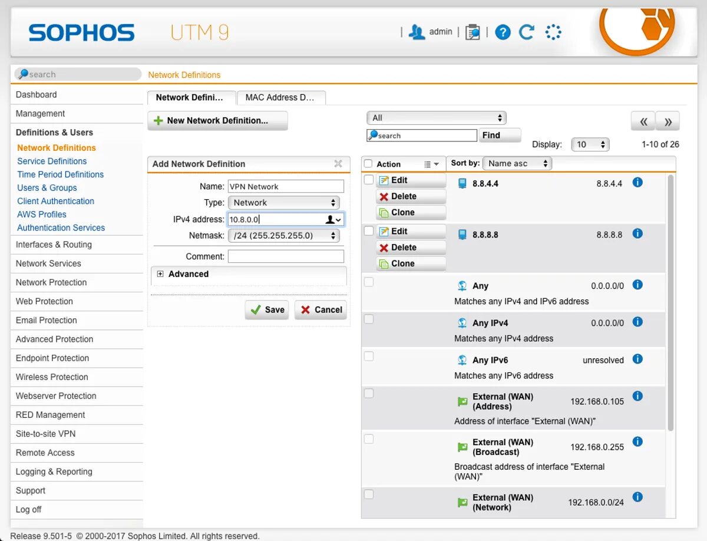Open the clipboard list icon in header
Image resolution: width=707 pixels, height=541 pixels.
tap(472, 32)
